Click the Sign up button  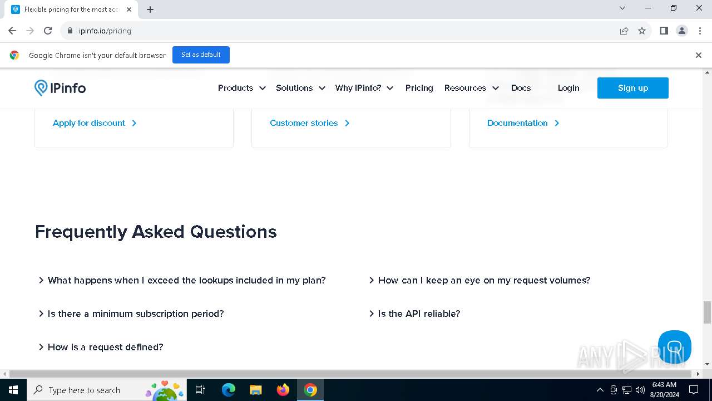(x=633, y=88)
